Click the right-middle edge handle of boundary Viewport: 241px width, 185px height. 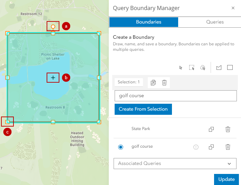(99, 77)
